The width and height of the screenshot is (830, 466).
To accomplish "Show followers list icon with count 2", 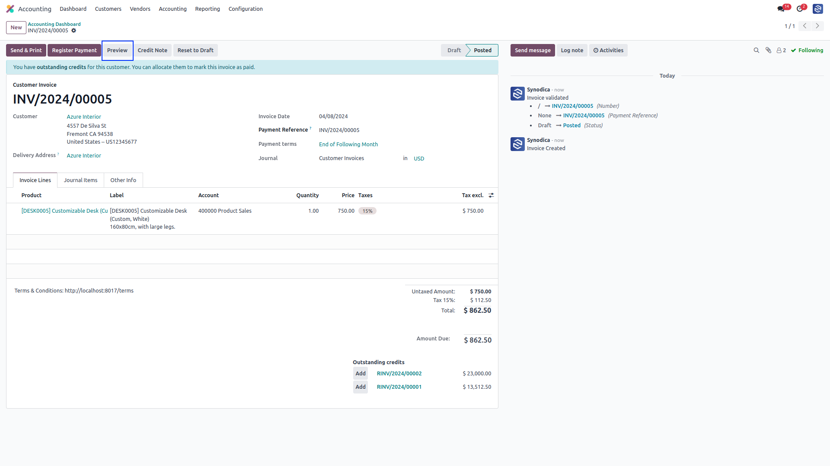I will (x=781, y=50).
